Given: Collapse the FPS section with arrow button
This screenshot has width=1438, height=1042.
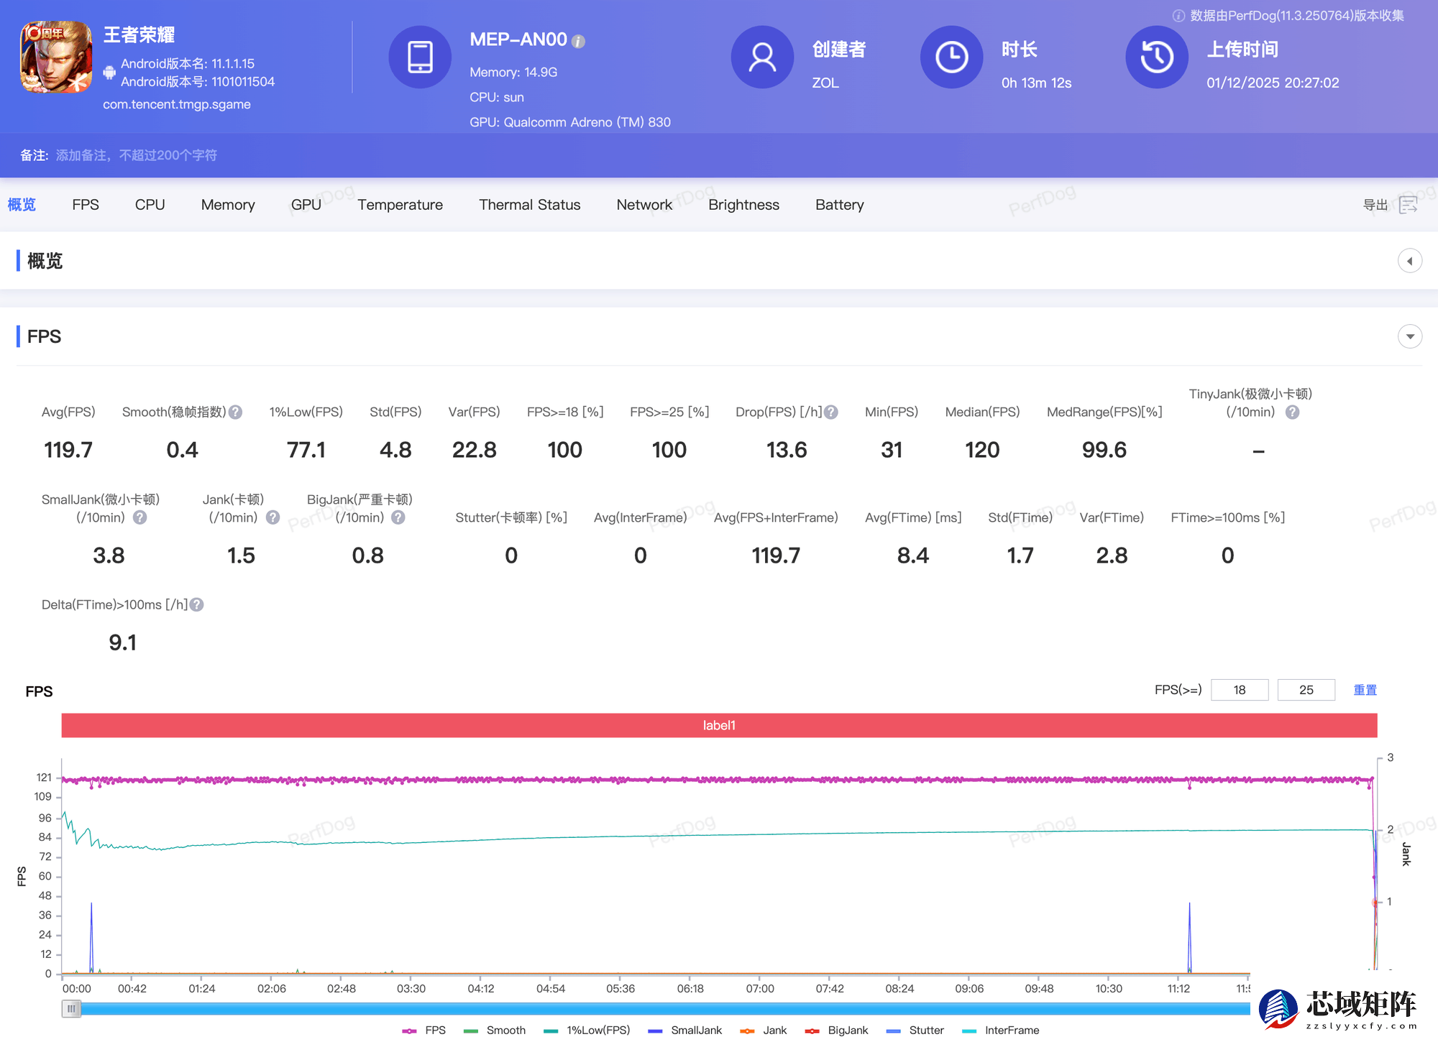Looking at the screenshot, I should 1409,336.
